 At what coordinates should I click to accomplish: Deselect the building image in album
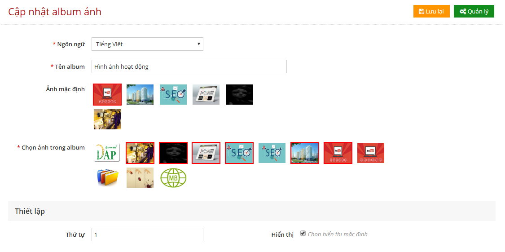(x=305, y=153)
